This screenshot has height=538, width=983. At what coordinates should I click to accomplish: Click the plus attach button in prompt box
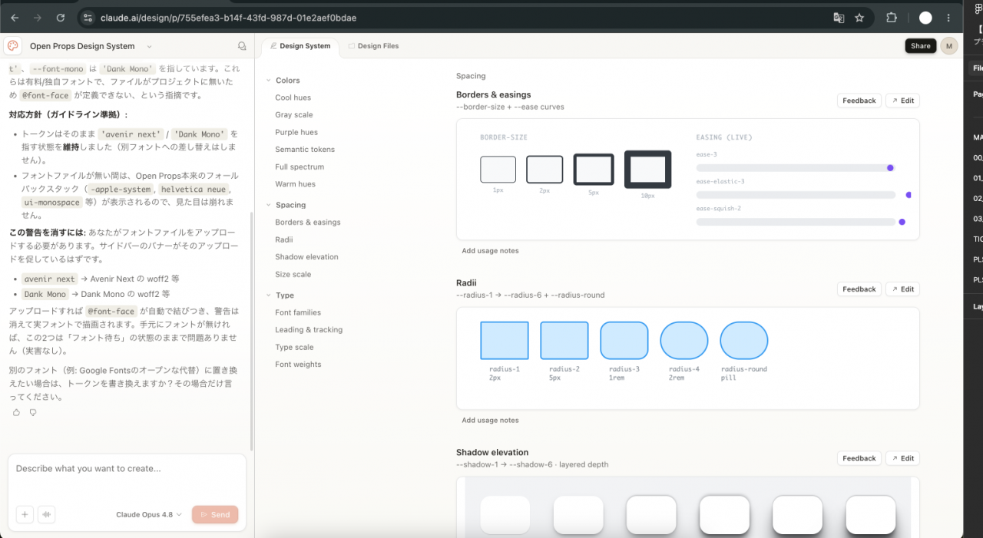click(25, 514)
